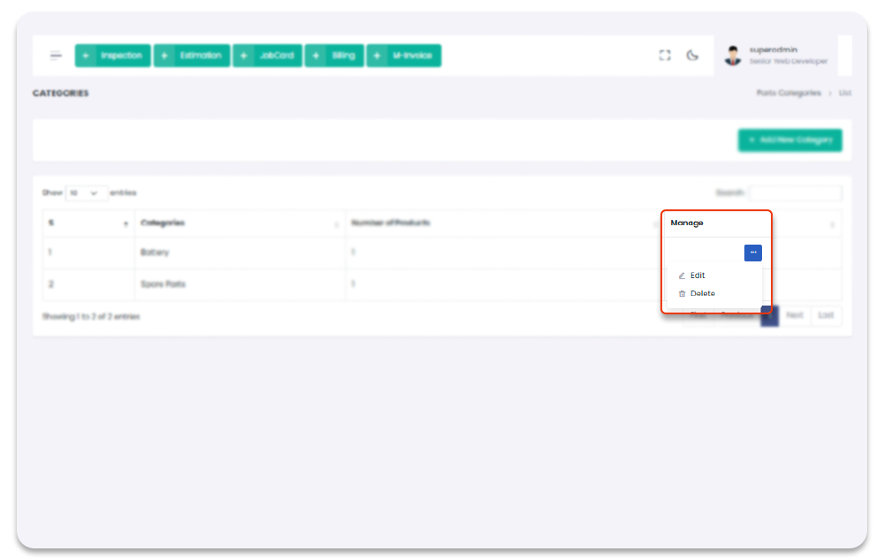Image resolution: width=883 pixels, height=559 pixels.
Task: Select Delete from the manage menu
Action: tap(703, 293)
